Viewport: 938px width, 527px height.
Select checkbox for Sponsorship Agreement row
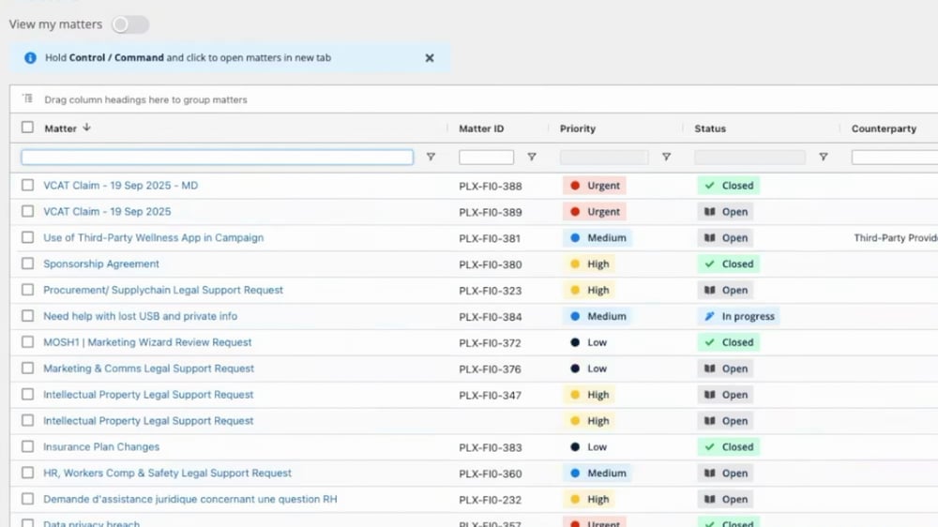point(27,264)
